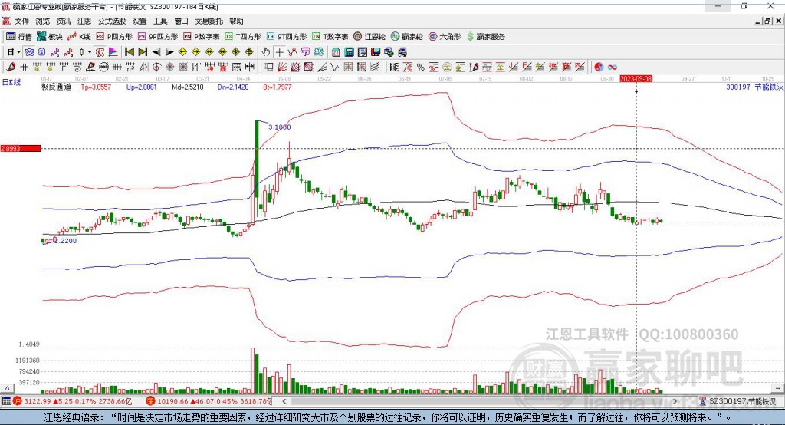Open the 9P四方形 tool
The width and height of the screenshot is (785, 425).
[158, 37]
